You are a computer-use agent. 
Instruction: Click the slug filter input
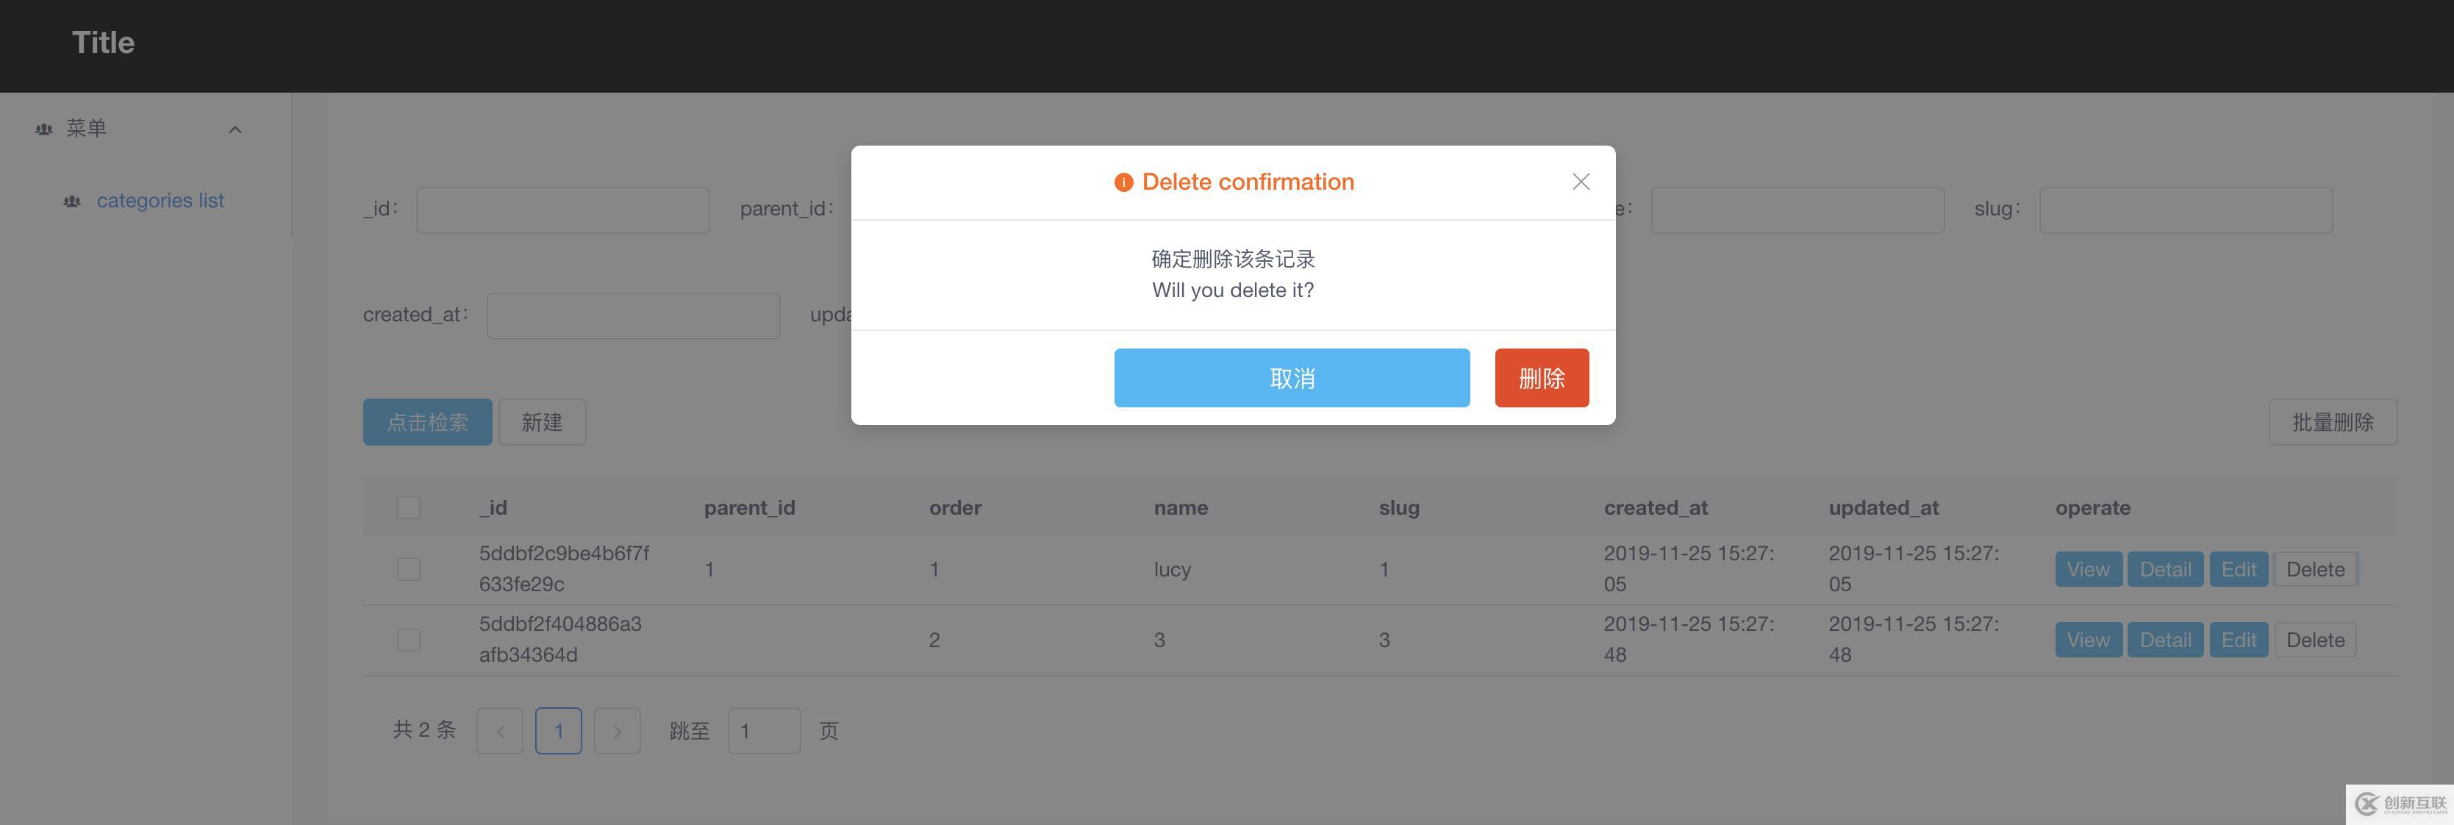pyautogui.click(x=2186, y=210)
